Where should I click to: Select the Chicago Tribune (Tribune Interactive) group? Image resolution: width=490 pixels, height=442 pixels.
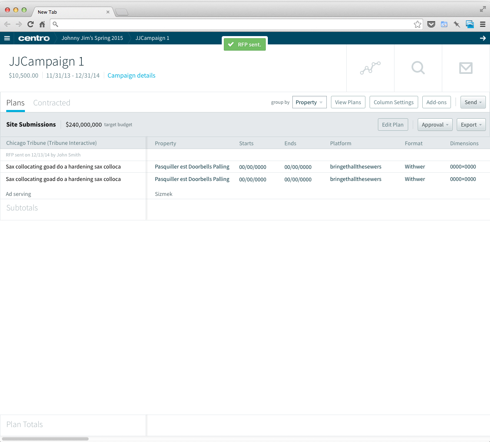[x=51, y=143]
